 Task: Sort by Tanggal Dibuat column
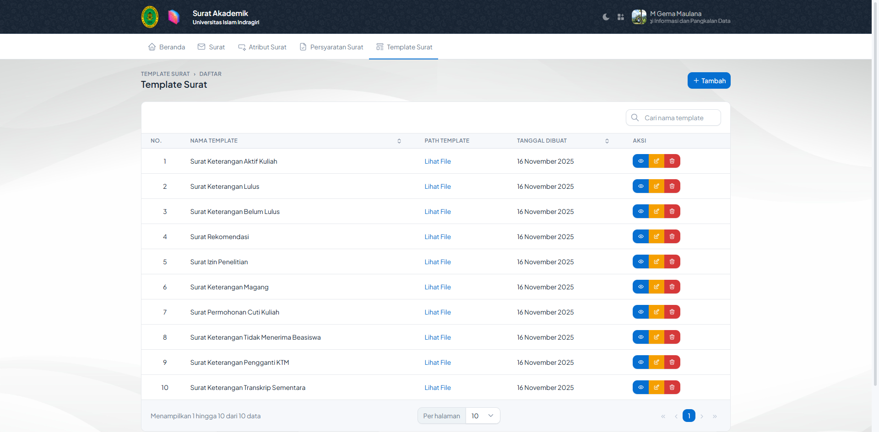607,141
